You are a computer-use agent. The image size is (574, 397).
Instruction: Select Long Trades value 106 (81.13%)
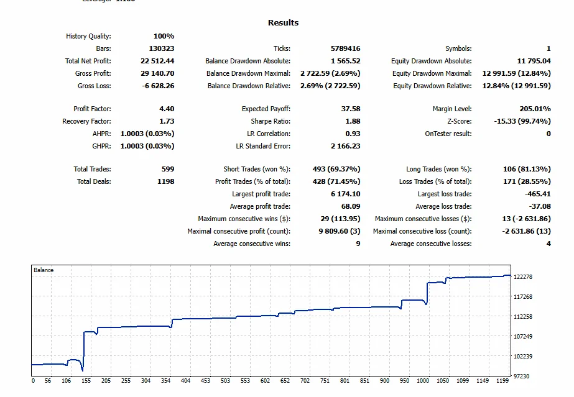(x=527, y=169)
